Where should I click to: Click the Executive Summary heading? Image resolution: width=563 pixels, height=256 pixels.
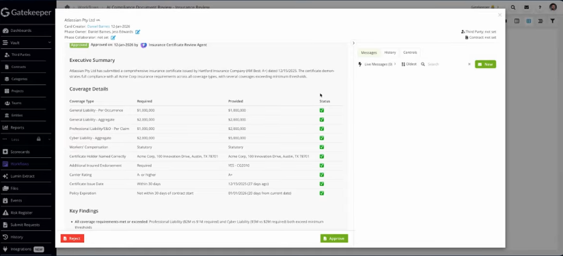pyautogui.click(x=92, y=60)
